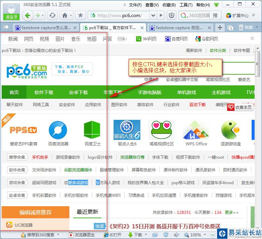Screen dimensions: 262x239
Task: Click the 浏览器医生 status bar icon
Action: pos(81,235)
